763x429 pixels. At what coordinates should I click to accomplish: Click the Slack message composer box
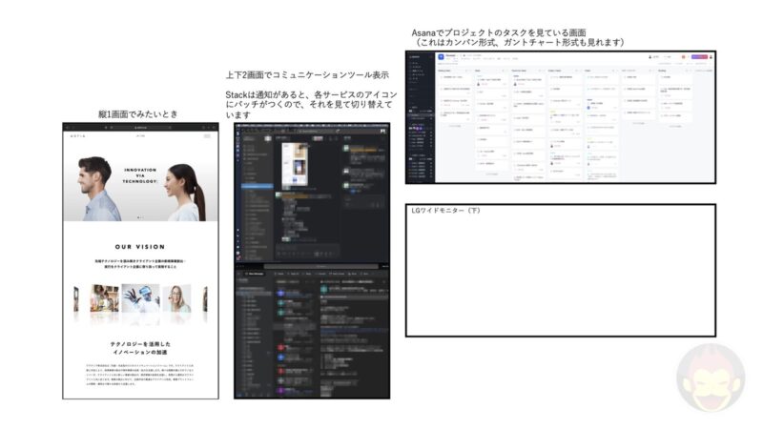tap(307, 253)
